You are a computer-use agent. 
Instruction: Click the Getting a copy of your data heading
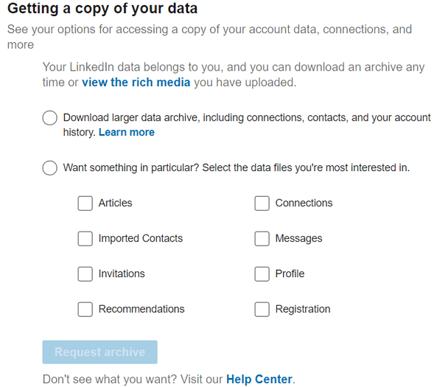click(102, 9)
